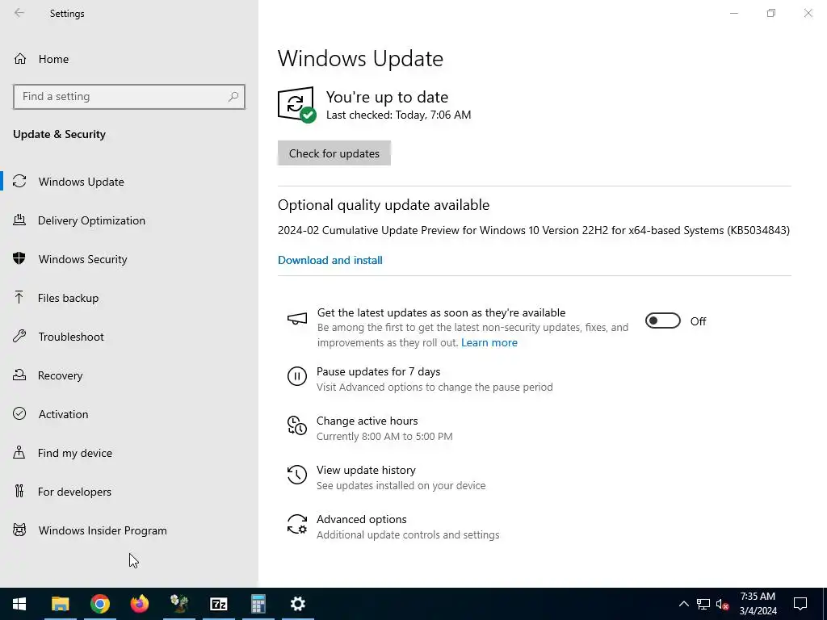
Task: Select Windows Update in the sidebar
Action: click(x=129, y=182)
